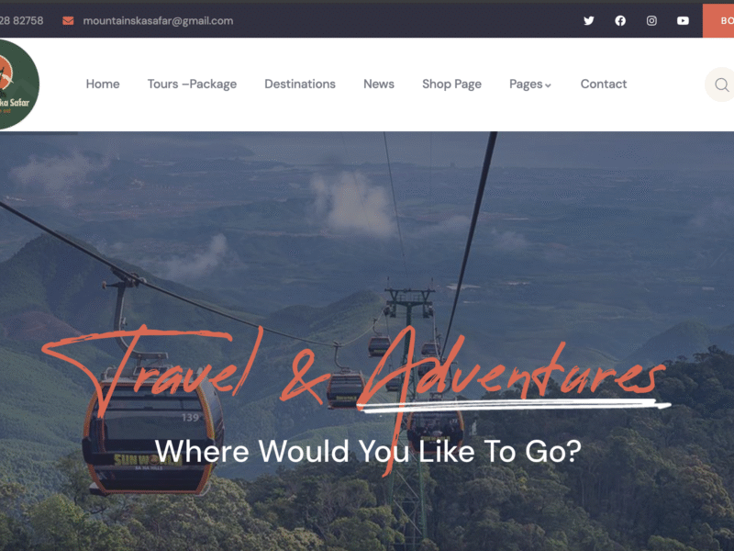
Task: Open the YouTube social link icon
Action: click(x=683, y=20)
